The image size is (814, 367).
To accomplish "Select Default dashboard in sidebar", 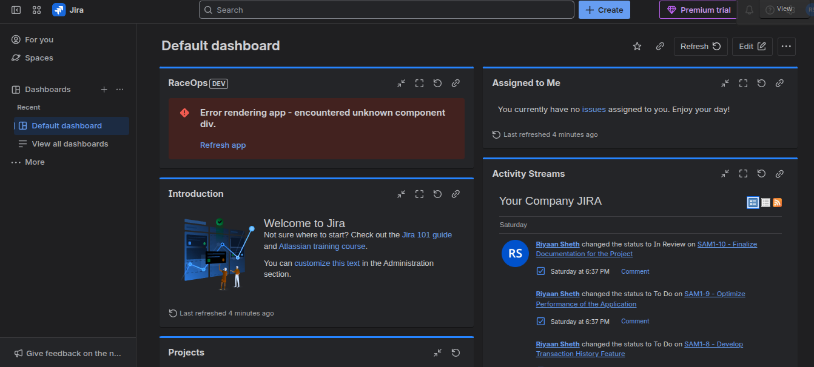I will [x=72, y=126].
